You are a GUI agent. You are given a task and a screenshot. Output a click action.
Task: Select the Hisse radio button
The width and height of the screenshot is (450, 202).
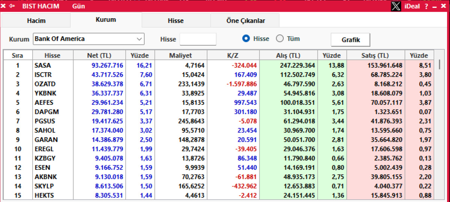246,39
